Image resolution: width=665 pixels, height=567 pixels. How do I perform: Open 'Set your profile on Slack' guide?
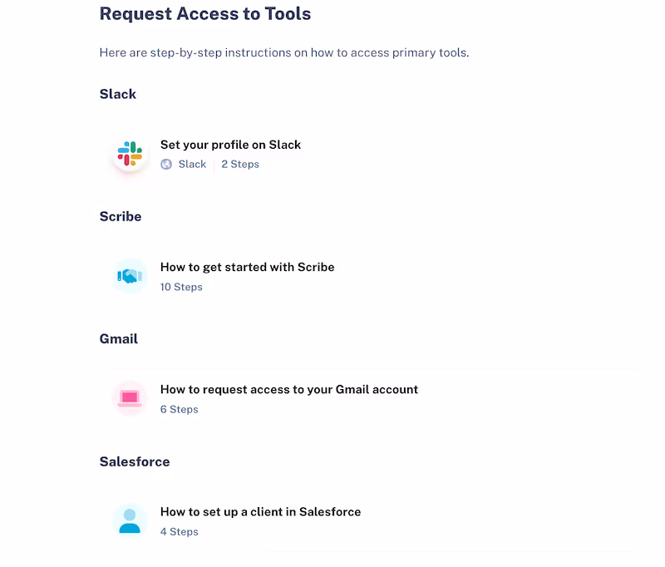click(230, 144)
